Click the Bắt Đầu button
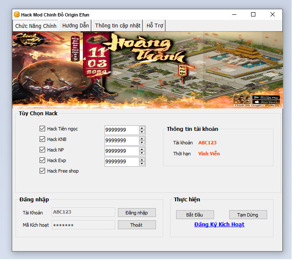The image size is (292, 260). (x=195, y=215)
